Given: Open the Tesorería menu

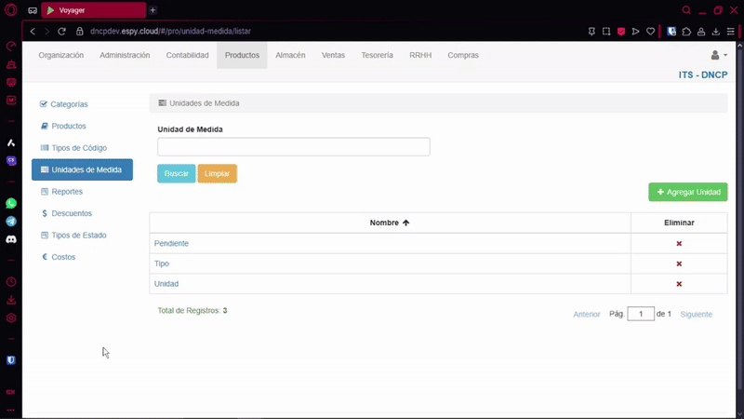Looking at the screenshot, I should pos(378,55).
